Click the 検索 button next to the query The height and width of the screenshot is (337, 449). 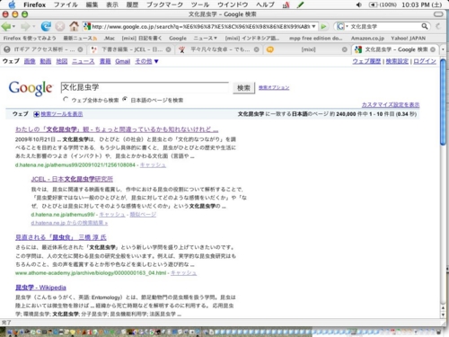pyautogui.click(x=243, y=88)
